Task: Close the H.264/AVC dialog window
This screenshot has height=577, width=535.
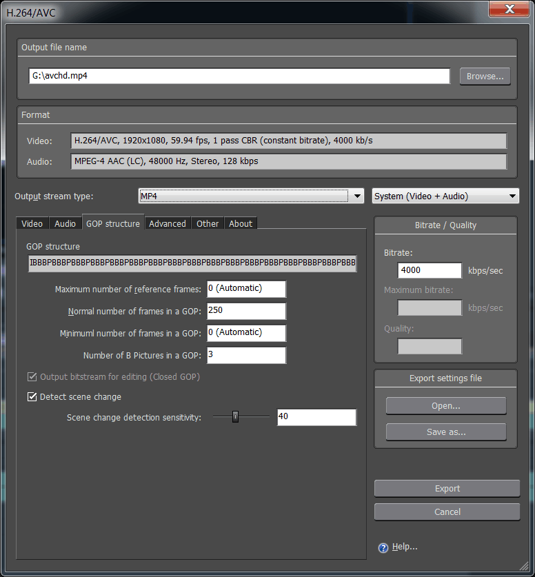Action: [x=509, y=10]
